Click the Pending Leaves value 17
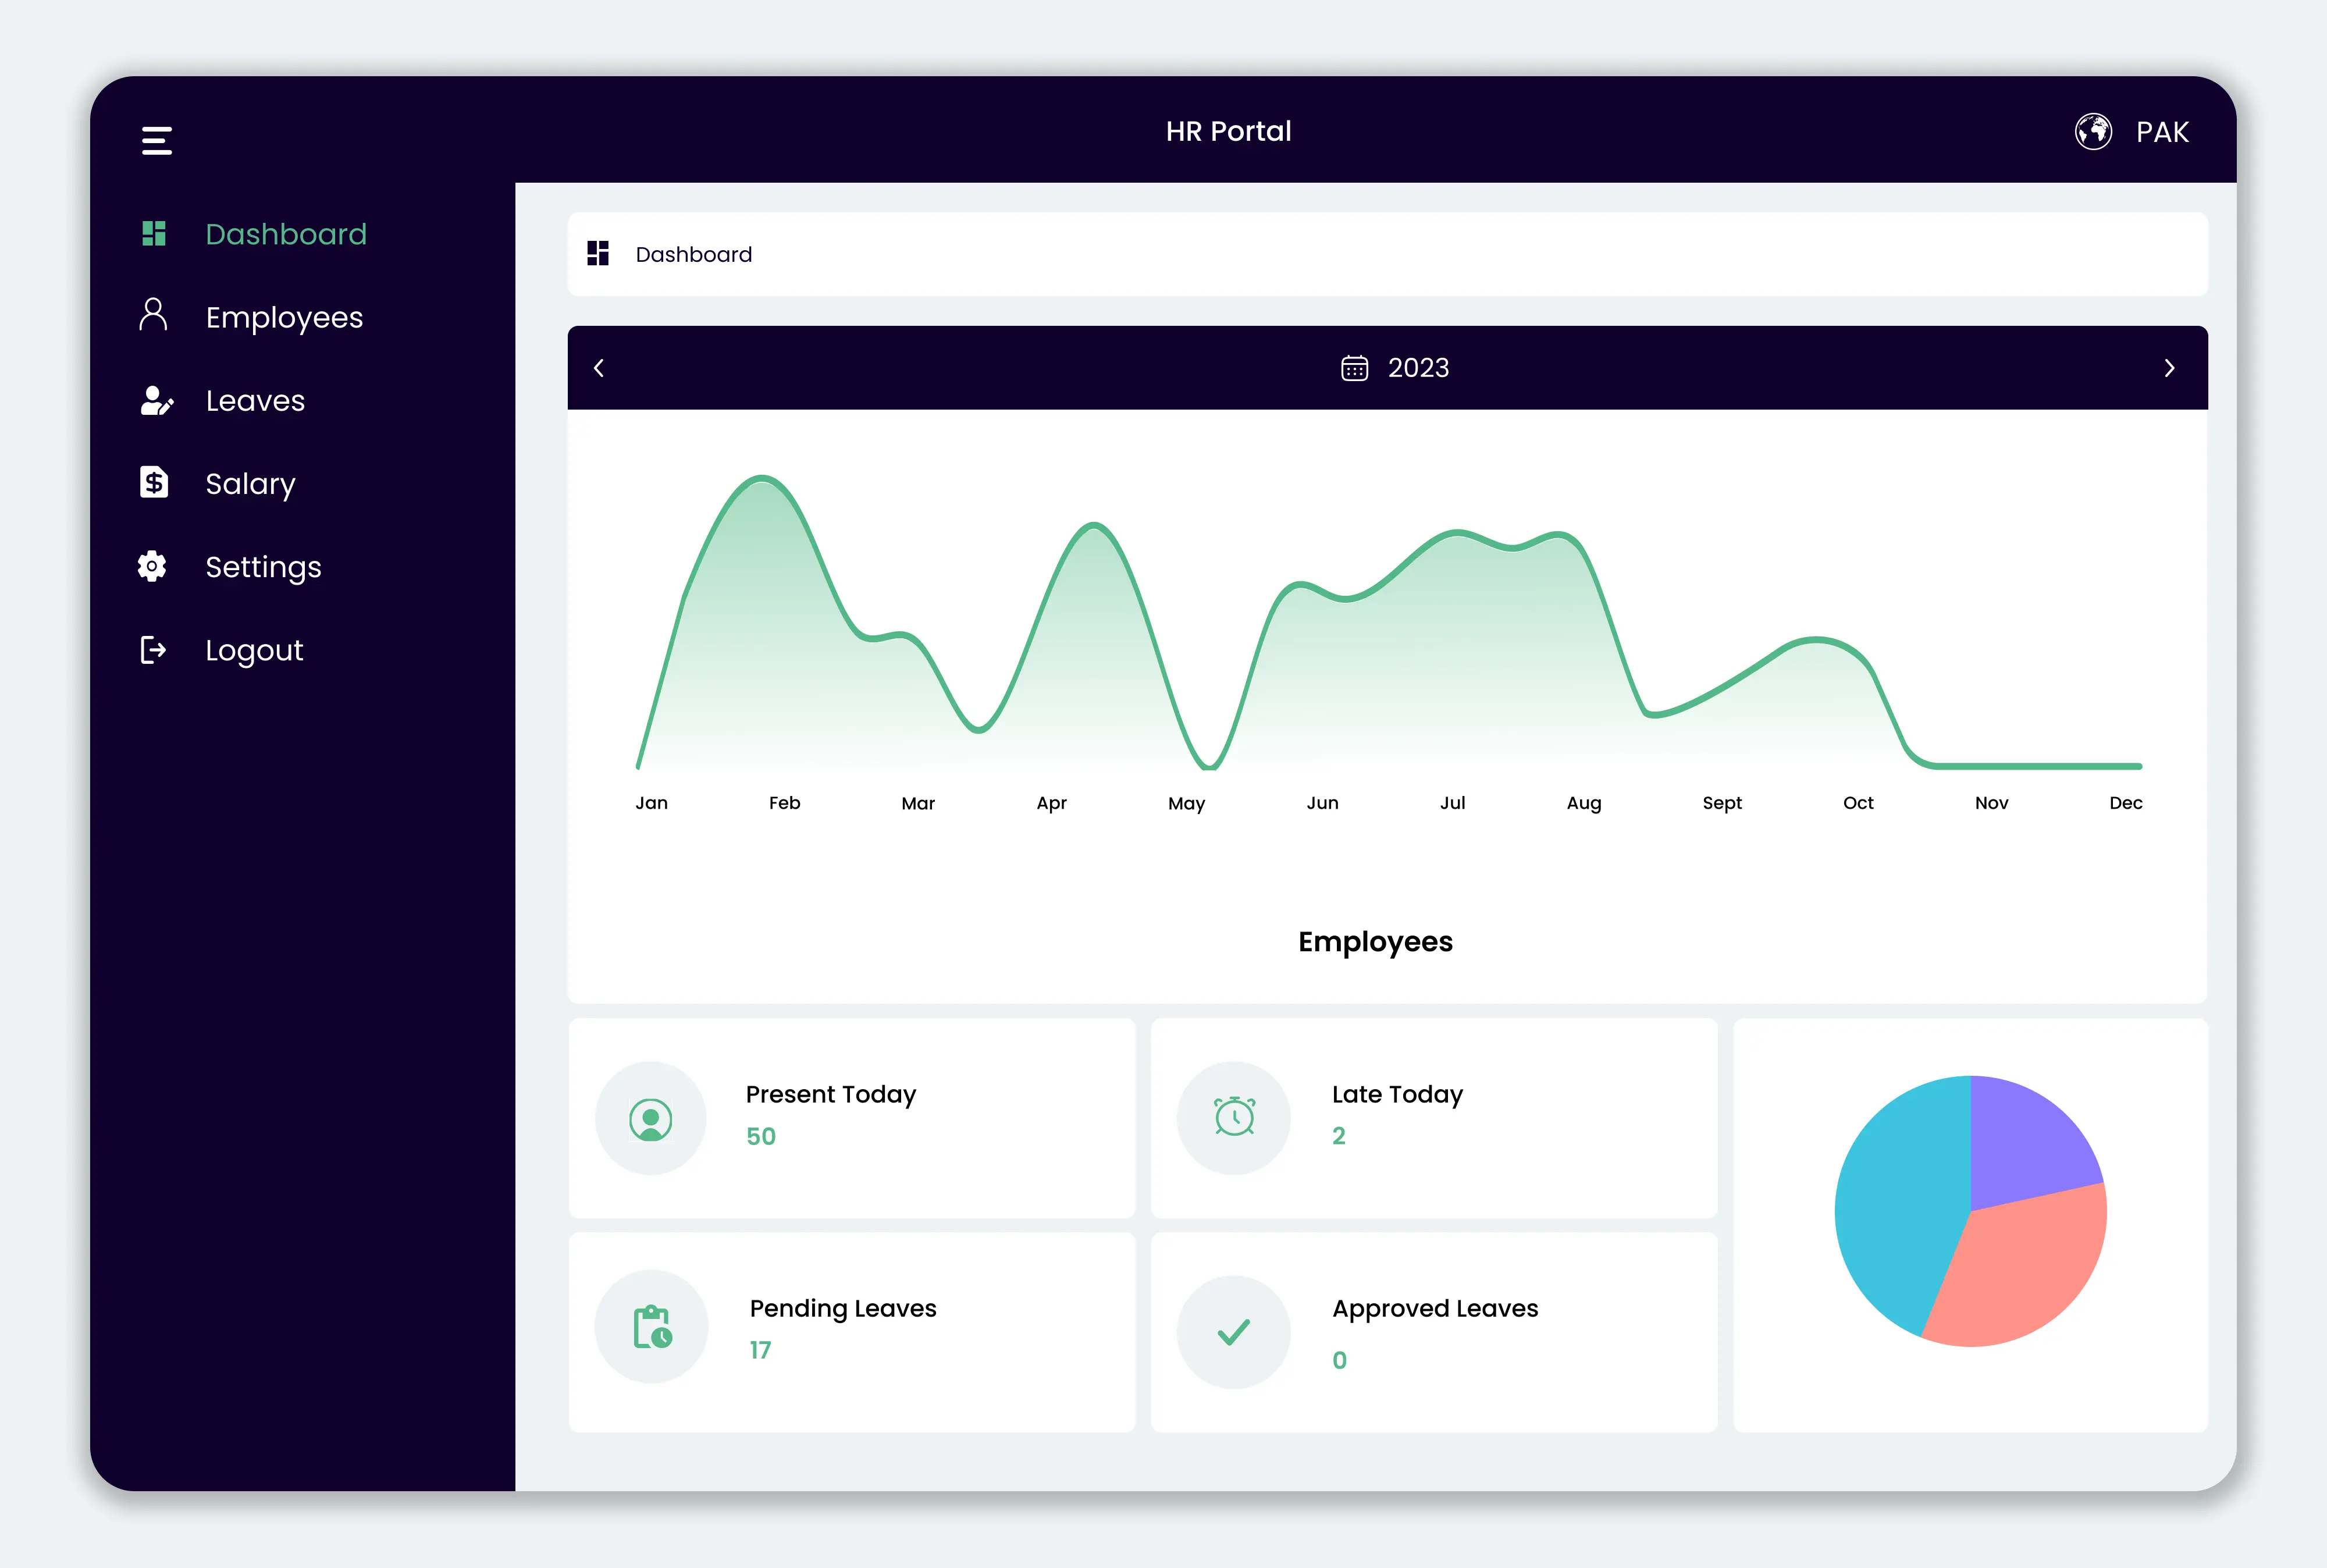Image resolution: width=2327 pixels, height=1568 pixels. coord(760,1351)
